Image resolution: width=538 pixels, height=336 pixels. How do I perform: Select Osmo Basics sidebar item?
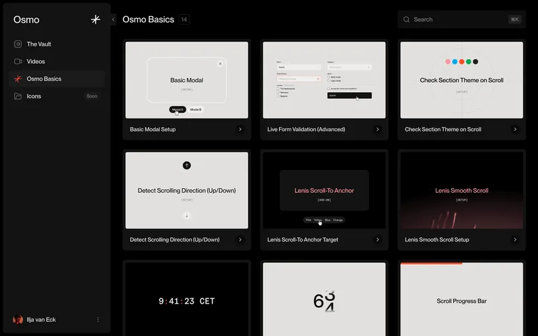pos(56,79)
